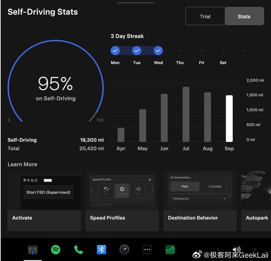Select Park in At Destination
The image size is (271, 261).
tap(185, 186)
